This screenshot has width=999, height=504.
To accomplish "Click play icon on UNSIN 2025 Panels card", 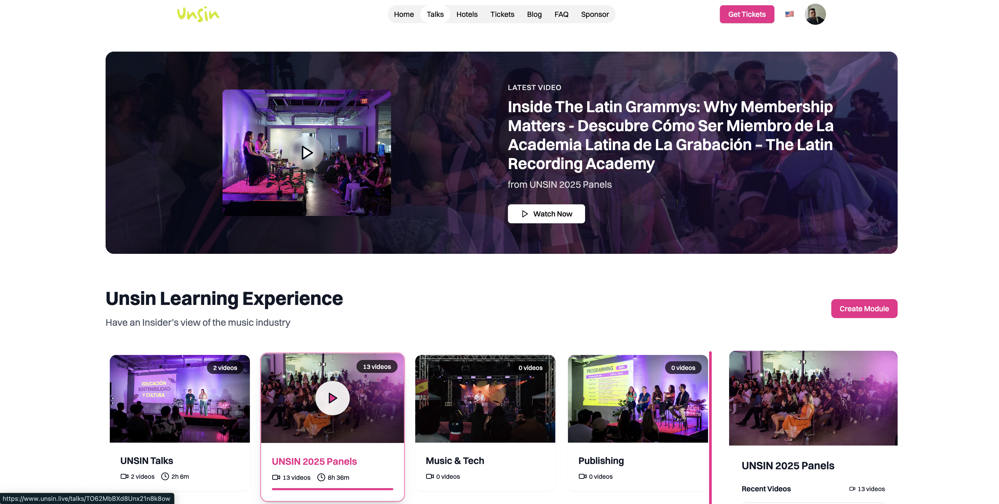I will pos(332,398).
